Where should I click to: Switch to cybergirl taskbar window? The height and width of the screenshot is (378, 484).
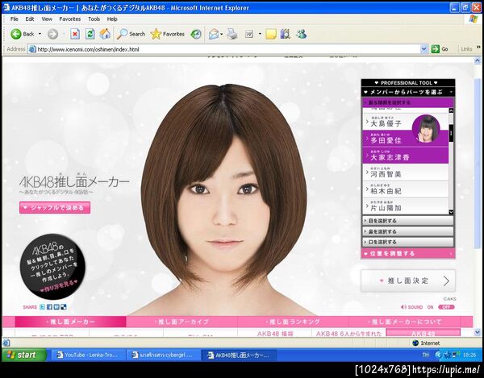[x=163, y=355]
